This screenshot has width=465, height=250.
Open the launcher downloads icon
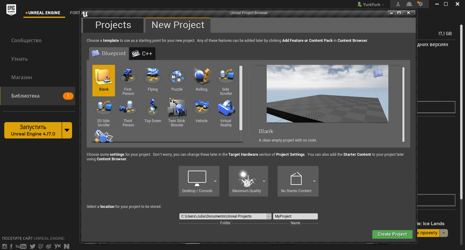click(x=398, y=4)
